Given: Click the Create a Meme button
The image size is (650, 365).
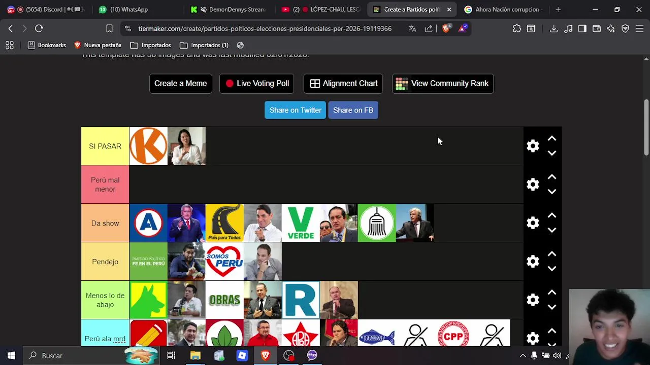Looking at the screenshot, I should point(180,84).
